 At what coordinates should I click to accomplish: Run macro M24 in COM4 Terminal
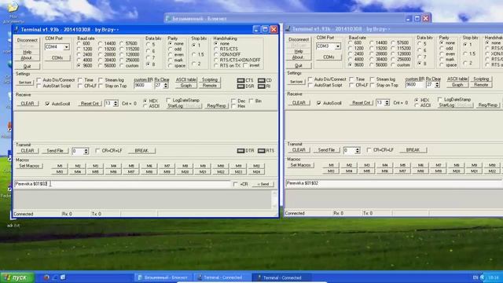pyautogui.click(x=256, y=171)
